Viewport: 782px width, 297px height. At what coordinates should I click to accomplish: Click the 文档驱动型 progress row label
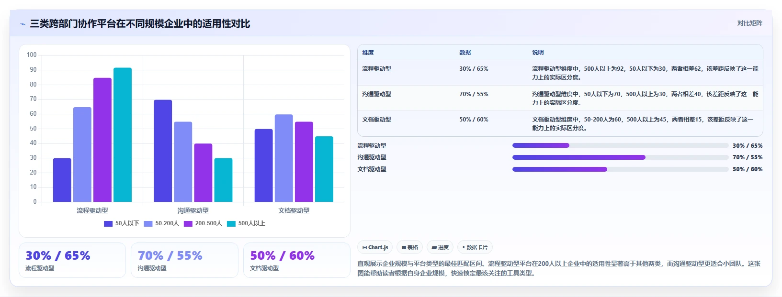372,169
